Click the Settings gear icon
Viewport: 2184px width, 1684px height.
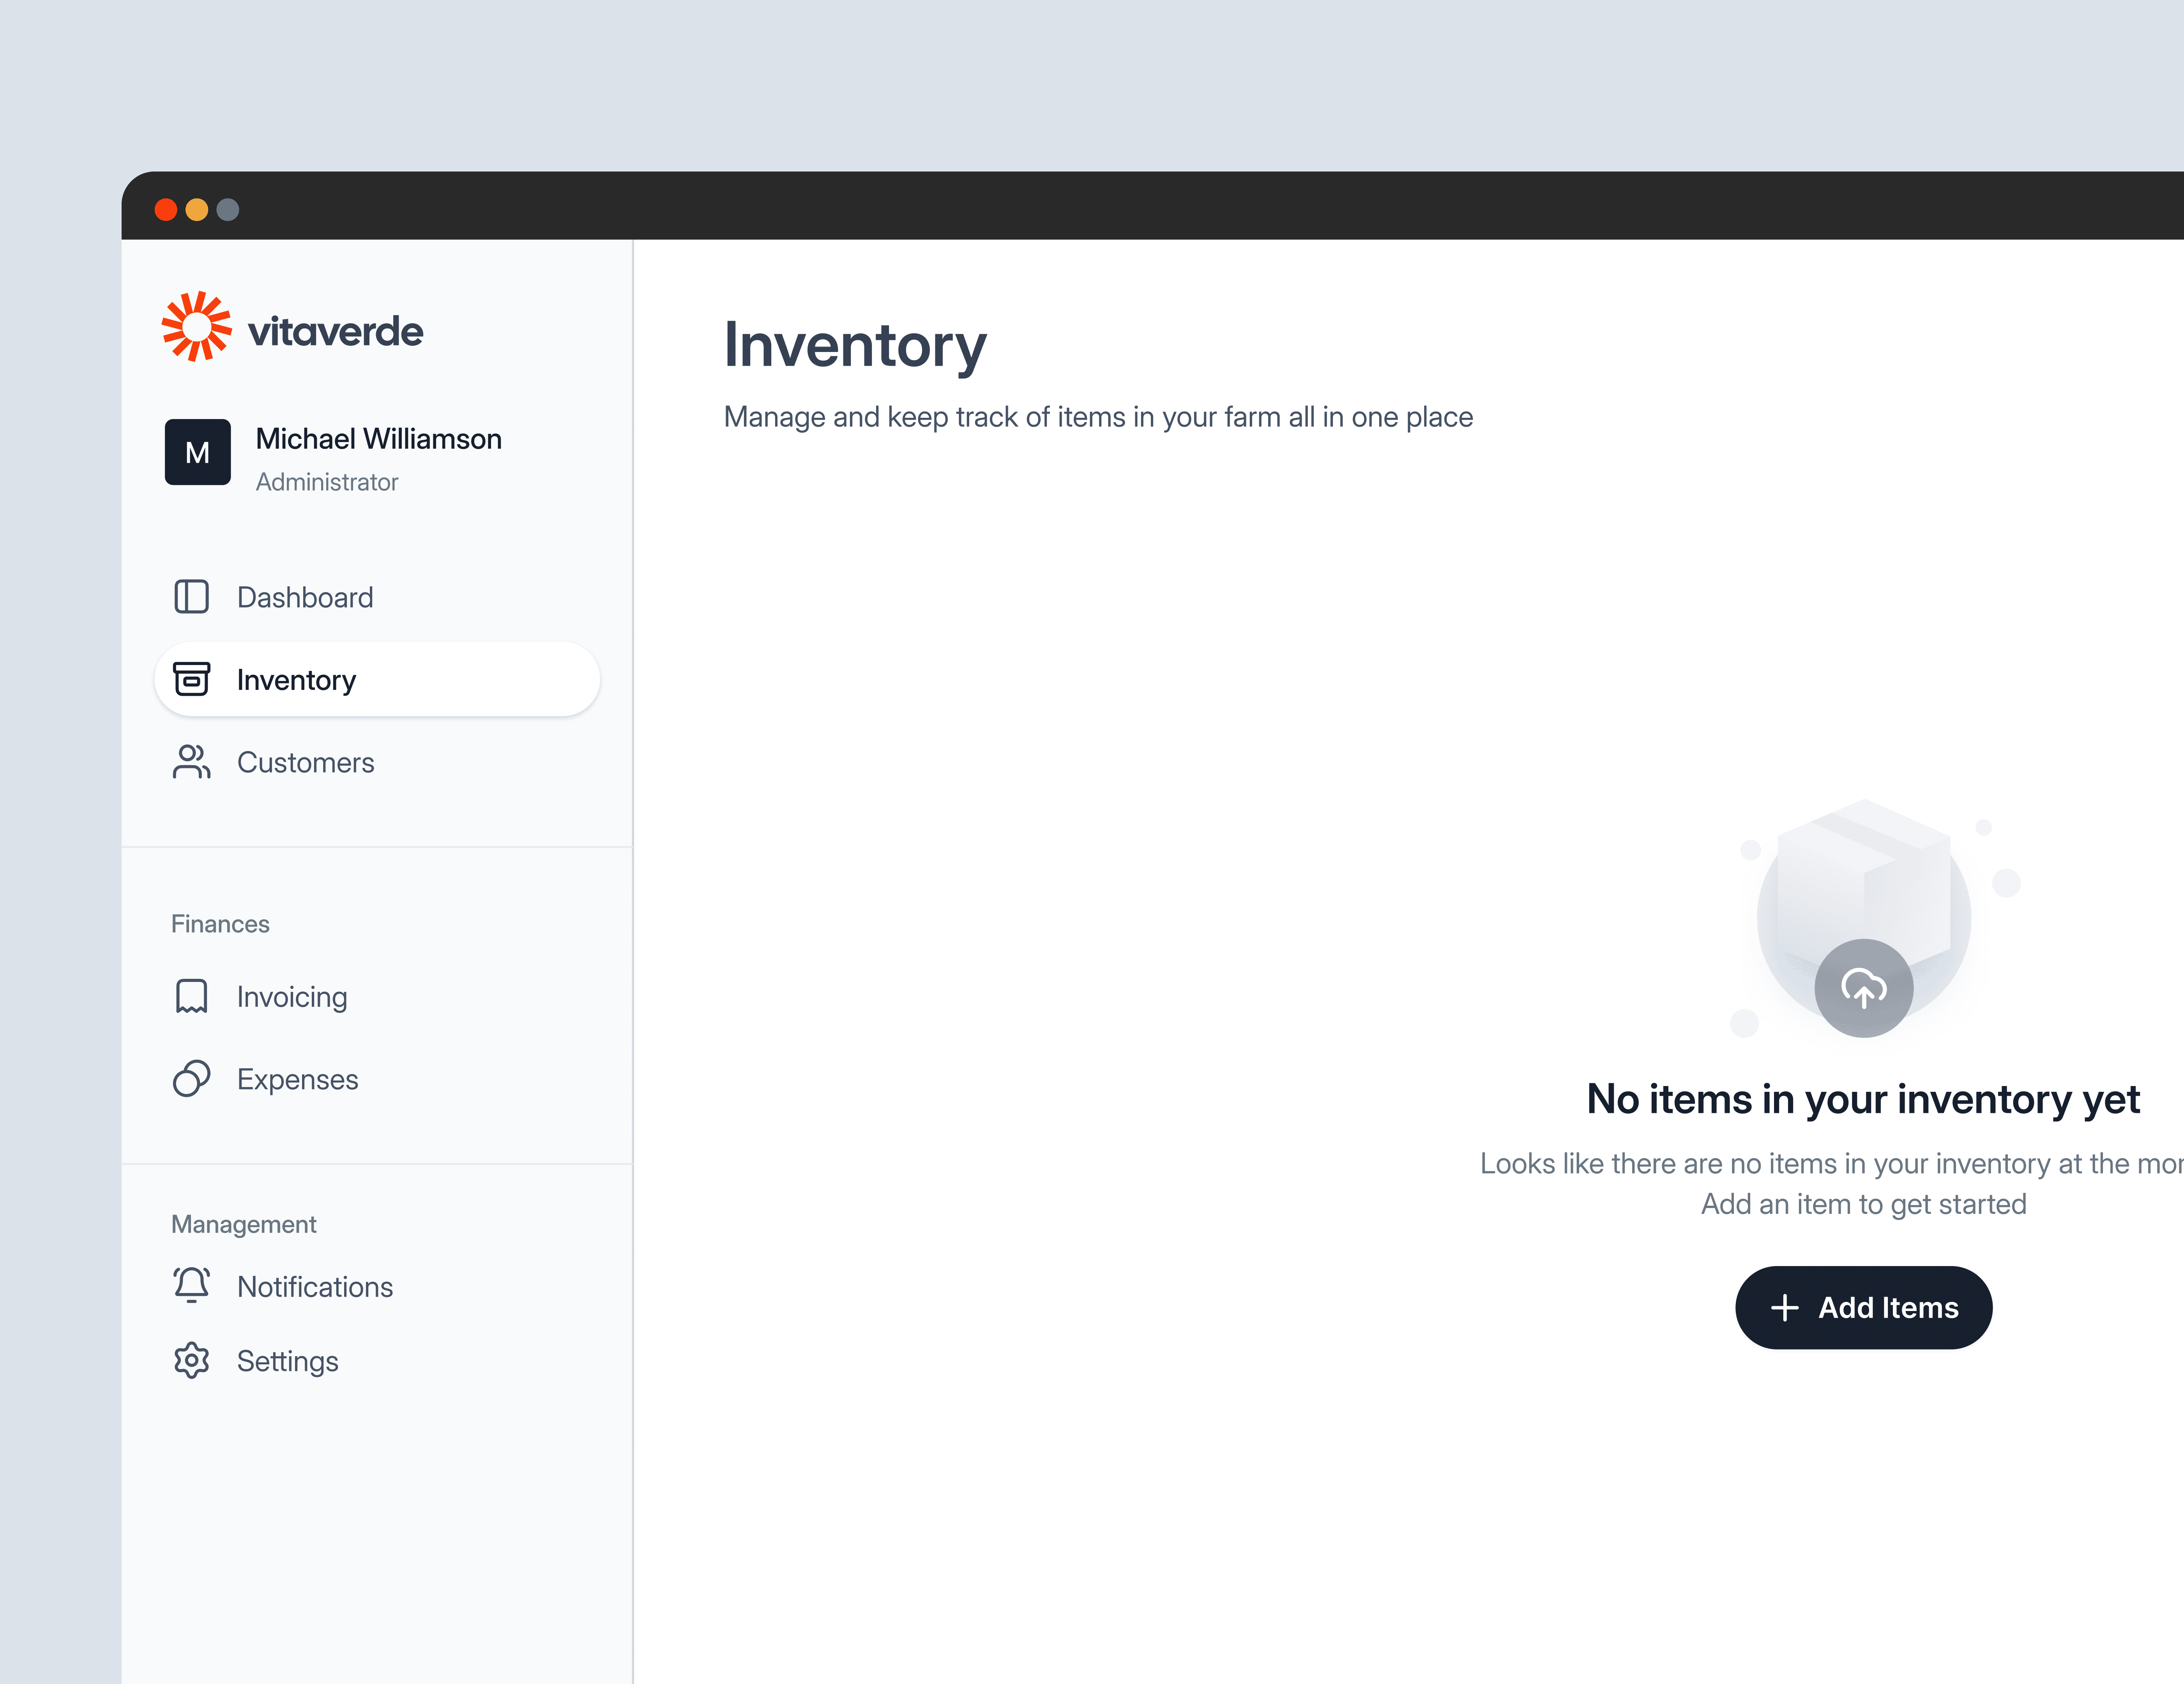pos(191,1360)
